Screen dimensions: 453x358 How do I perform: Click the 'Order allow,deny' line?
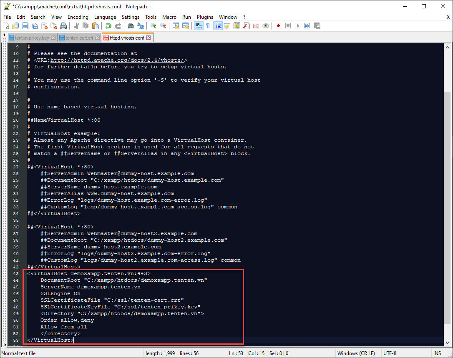(x=67, y=320)
